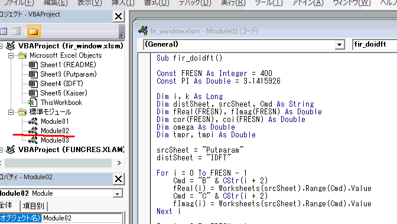Click the 'For i = 0 To FRESN - 1' line
The height and width of the screenshot is (224, 397).
202,173
